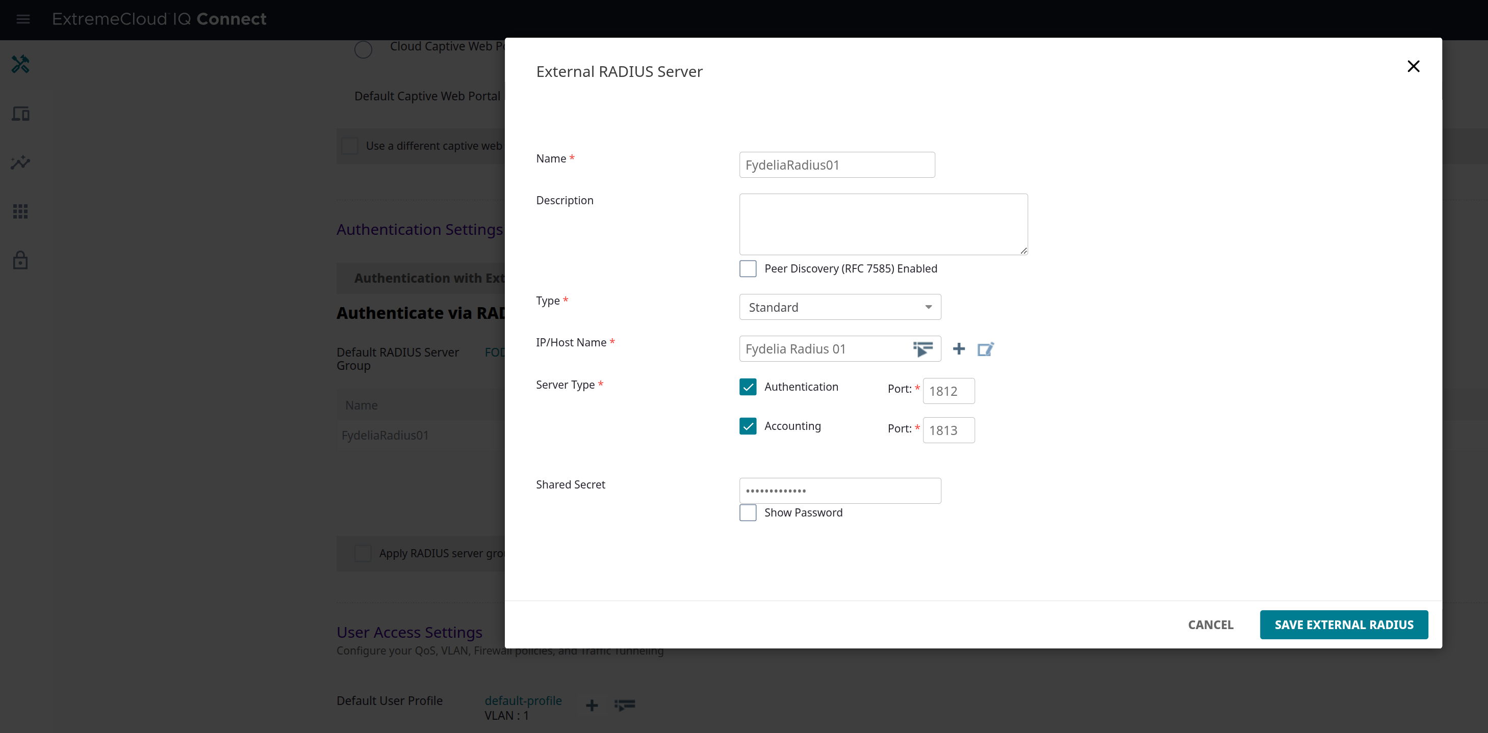This screenshot has width=1488, height=733.
Task: Uncheck the Accounting server type
Action: (748, 426)
